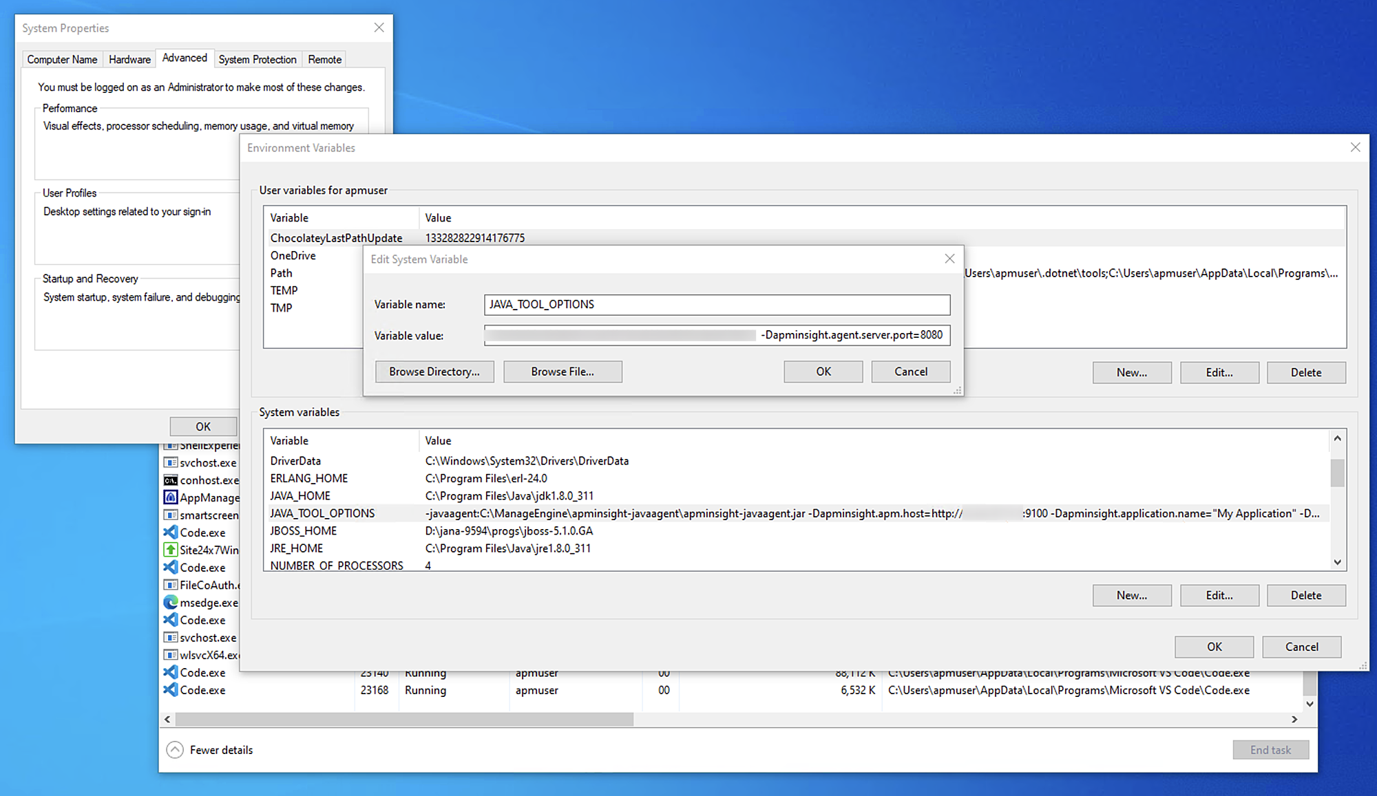This screenshot has width=1377, height=796.
Task: Open the System Protection tab
Action: 257,59
